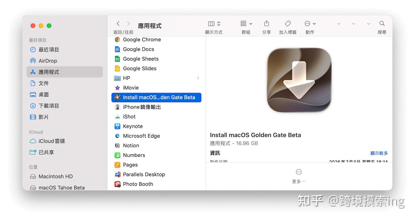Open AirDrop in the sidebar

[x=65, y=61]
